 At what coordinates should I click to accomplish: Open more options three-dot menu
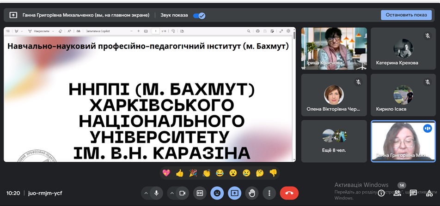[x=269, y=193]
